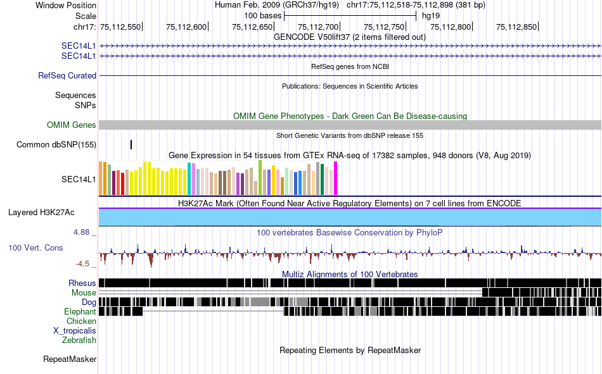This screenshot has width=602, height=374.
Task: Select the Zebrafish alignment row label
Action: point(79,340)
